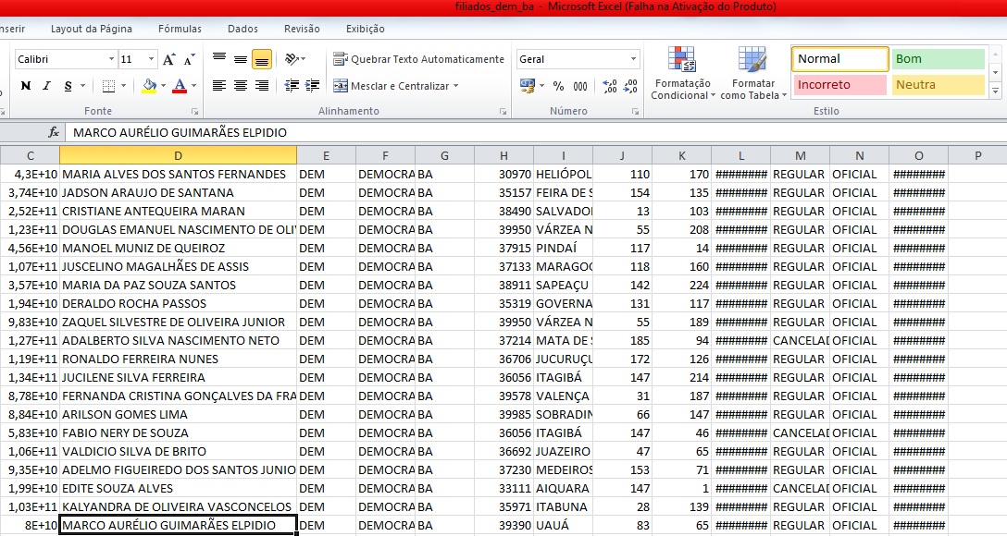Center text horizontally
The image size is (1007, 536).
(x=241, y=86)
